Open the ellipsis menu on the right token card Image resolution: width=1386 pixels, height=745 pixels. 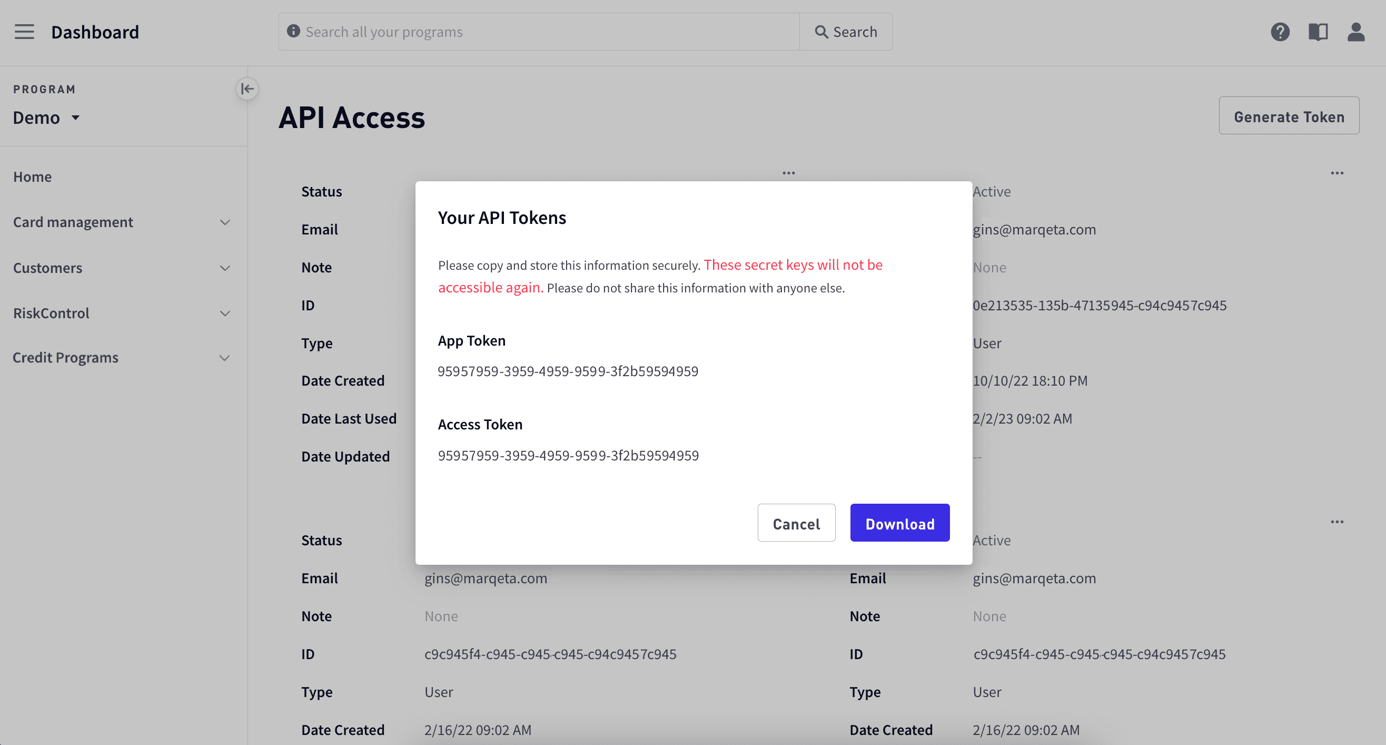point(1338,173)
